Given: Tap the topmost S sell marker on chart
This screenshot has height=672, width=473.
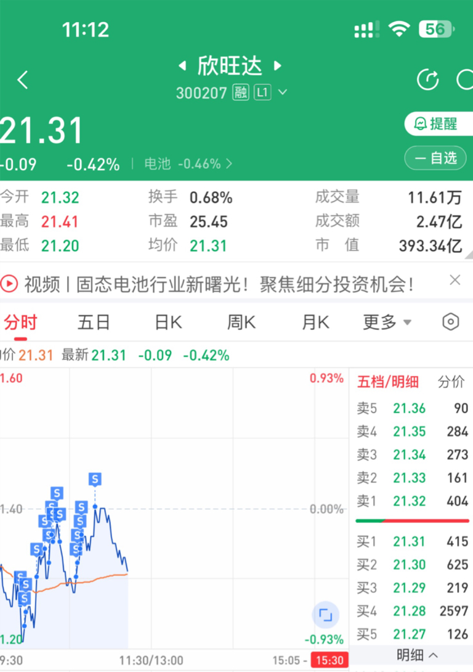Looking at the screenshot, I should pyautogui.click(x=95, y=478).
